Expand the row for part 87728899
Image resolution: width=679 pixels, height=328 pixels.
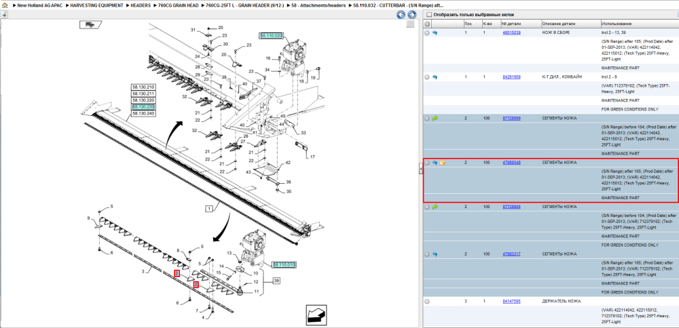[427, 119]
